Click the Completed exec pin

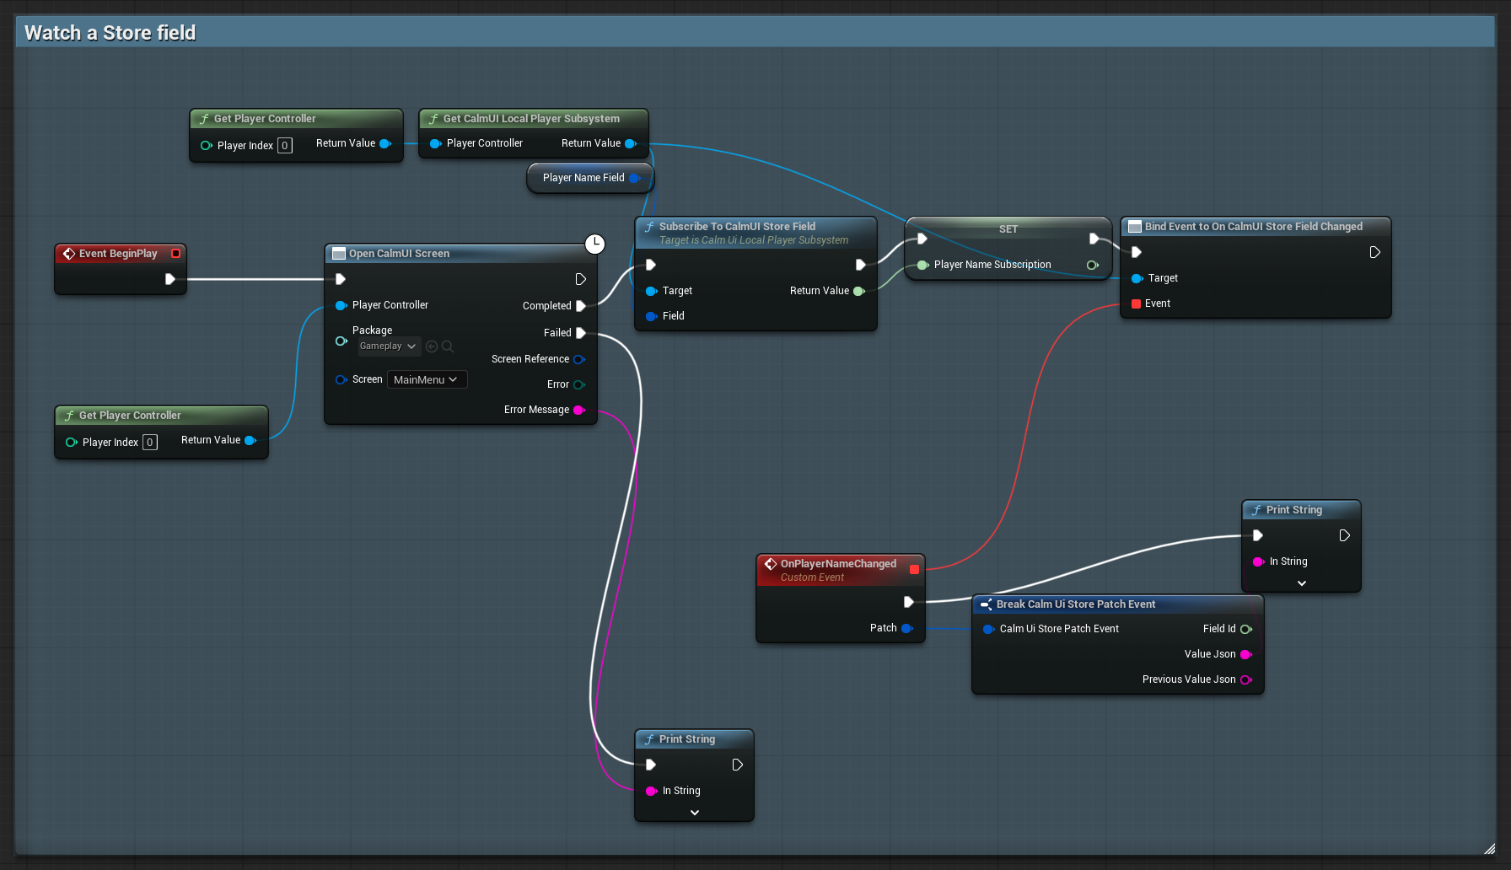point(580,306)
